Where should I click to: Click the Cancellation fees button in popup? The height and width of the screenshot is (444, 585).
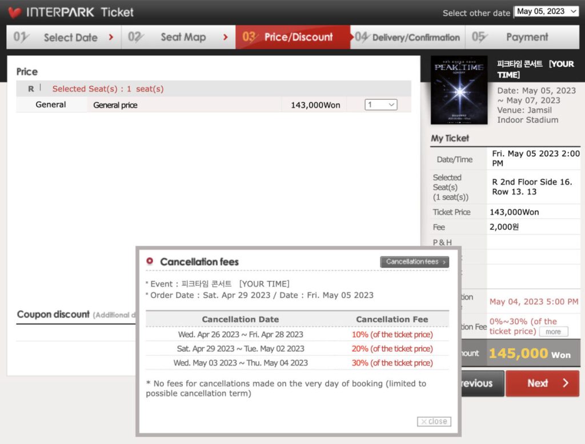point(415,262)
